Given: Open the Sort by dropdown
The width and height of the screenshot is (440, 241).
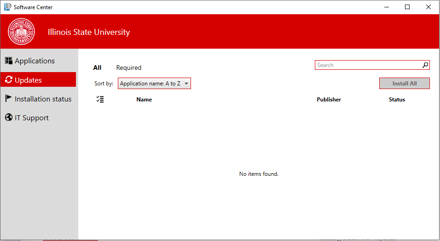Looking at the screenshot, I should click(154, 84).
